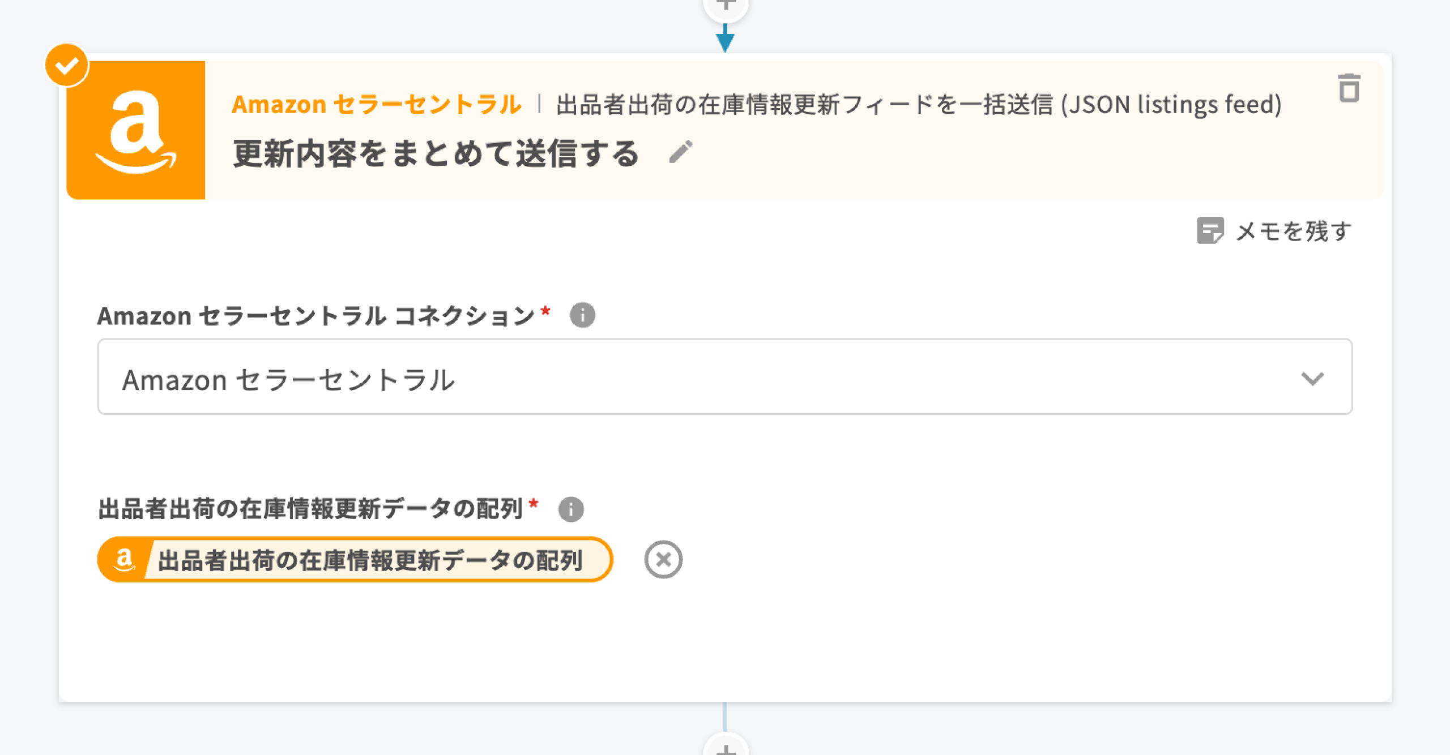Screen dimensions: 1450x755
Task: Click the pencil icon to rename step
Action: (680, 152)
